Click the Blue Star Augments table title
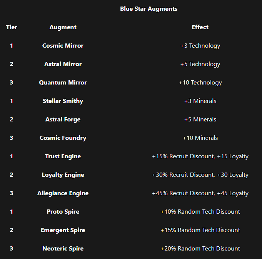 point(149,9)
